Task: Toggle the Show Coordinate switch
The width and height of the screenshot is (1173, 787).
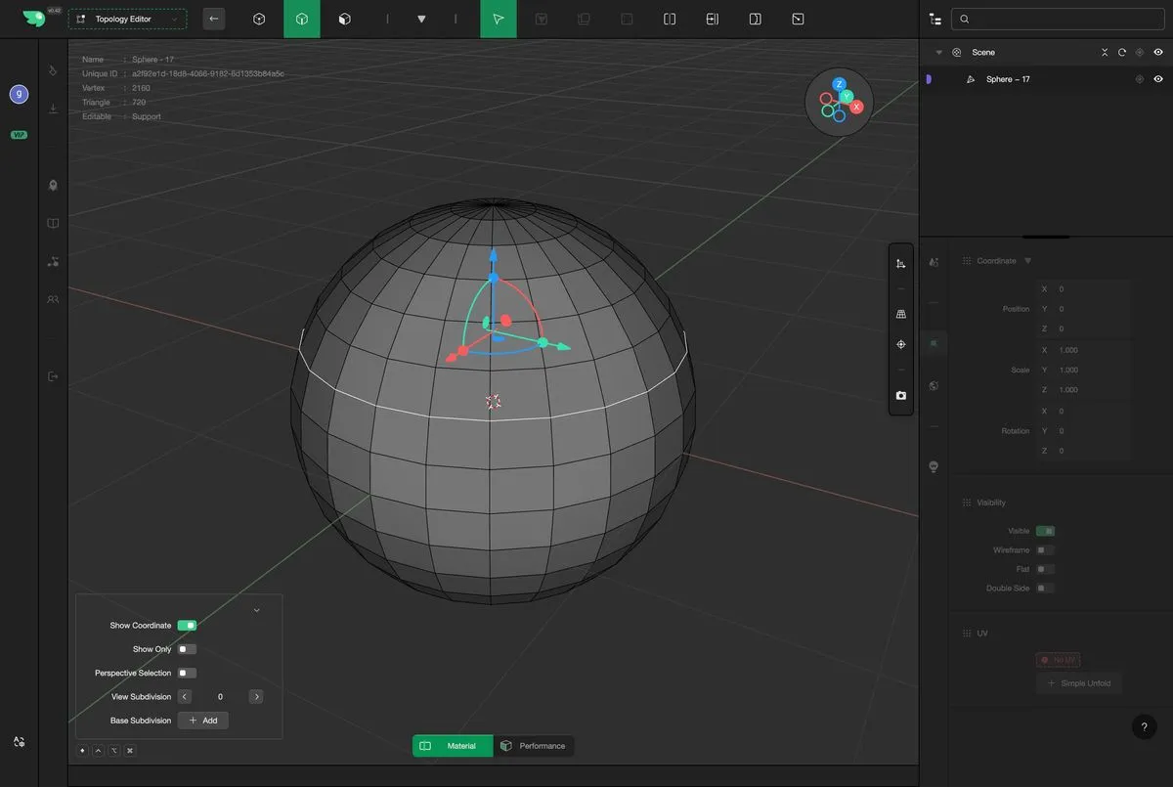Action: 187,626
